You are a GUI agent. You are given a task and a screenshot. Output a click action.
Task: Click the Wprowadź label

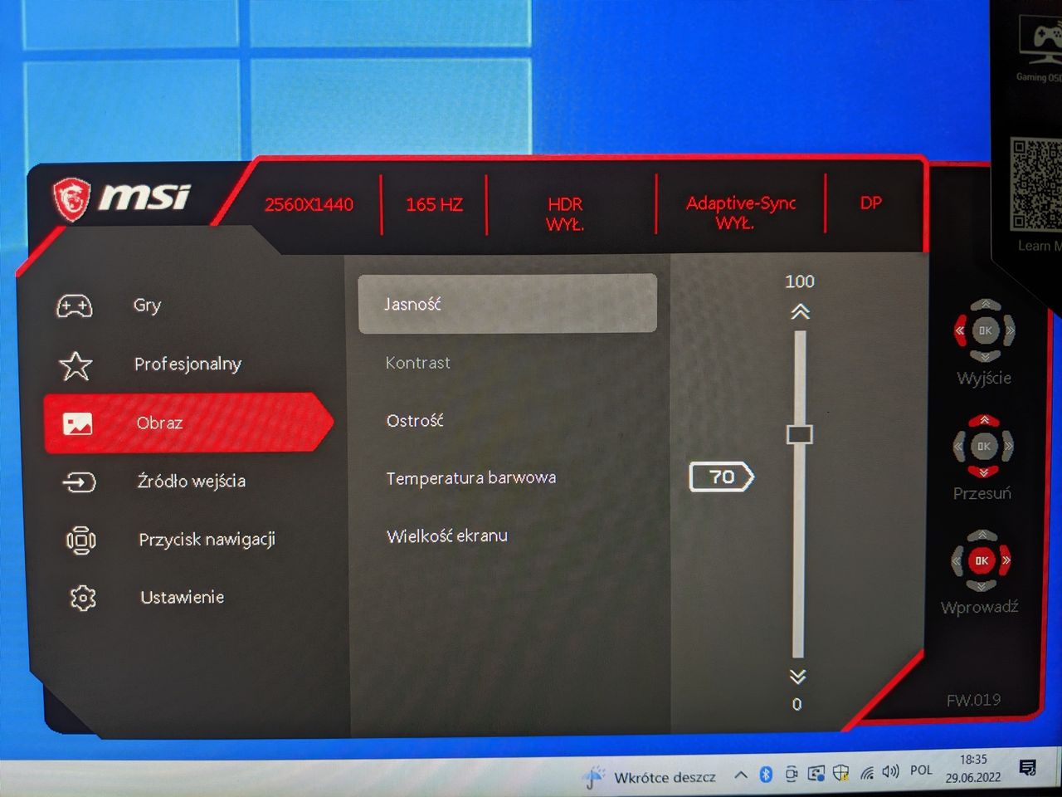pos(980,608)
